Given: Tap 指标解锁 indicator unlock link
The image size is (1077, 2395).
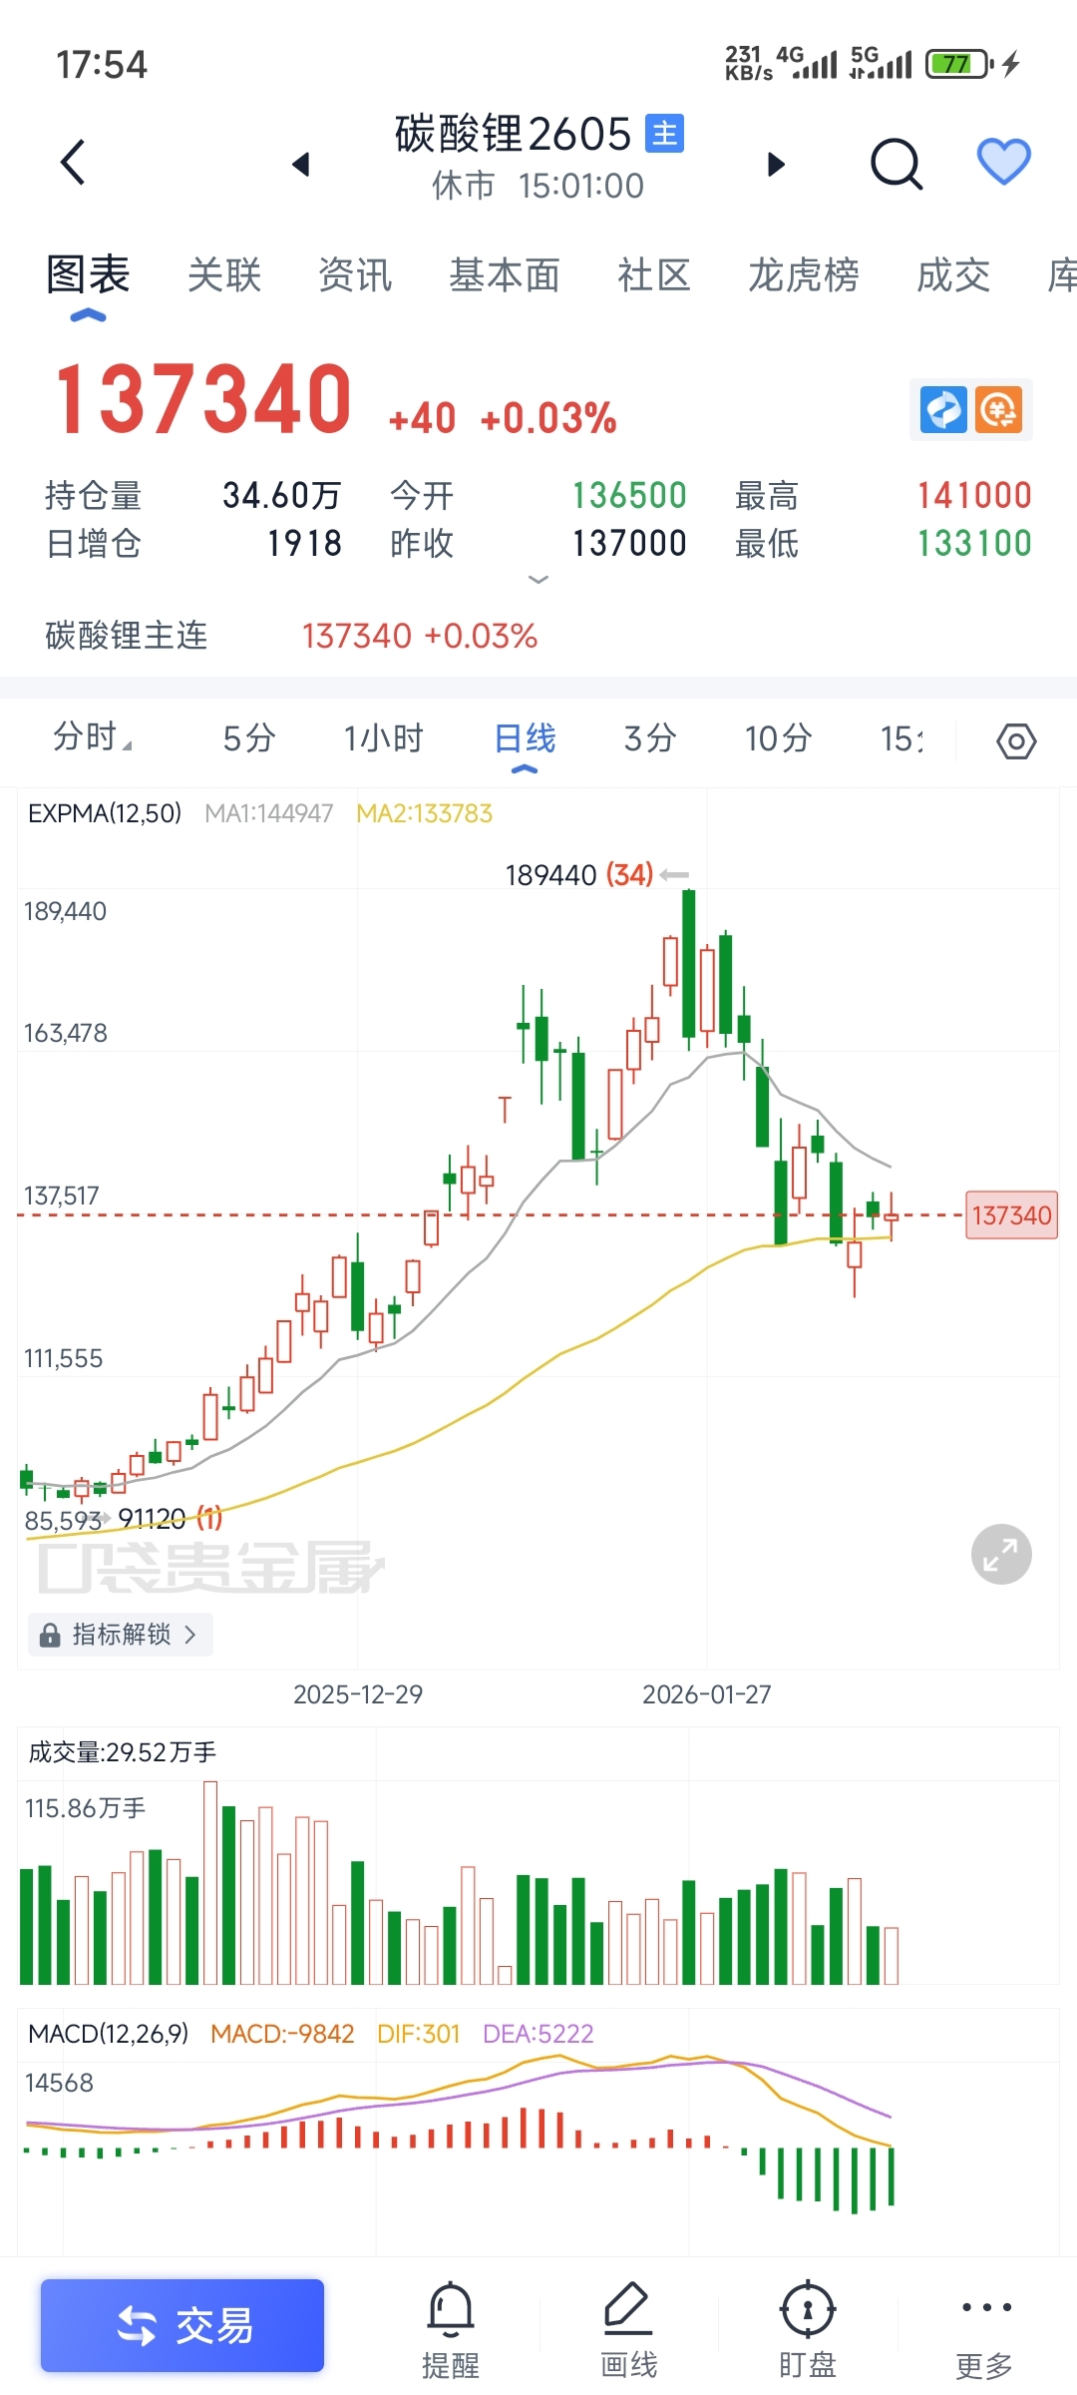Looking at the screenshot, I should (120, 1635).
